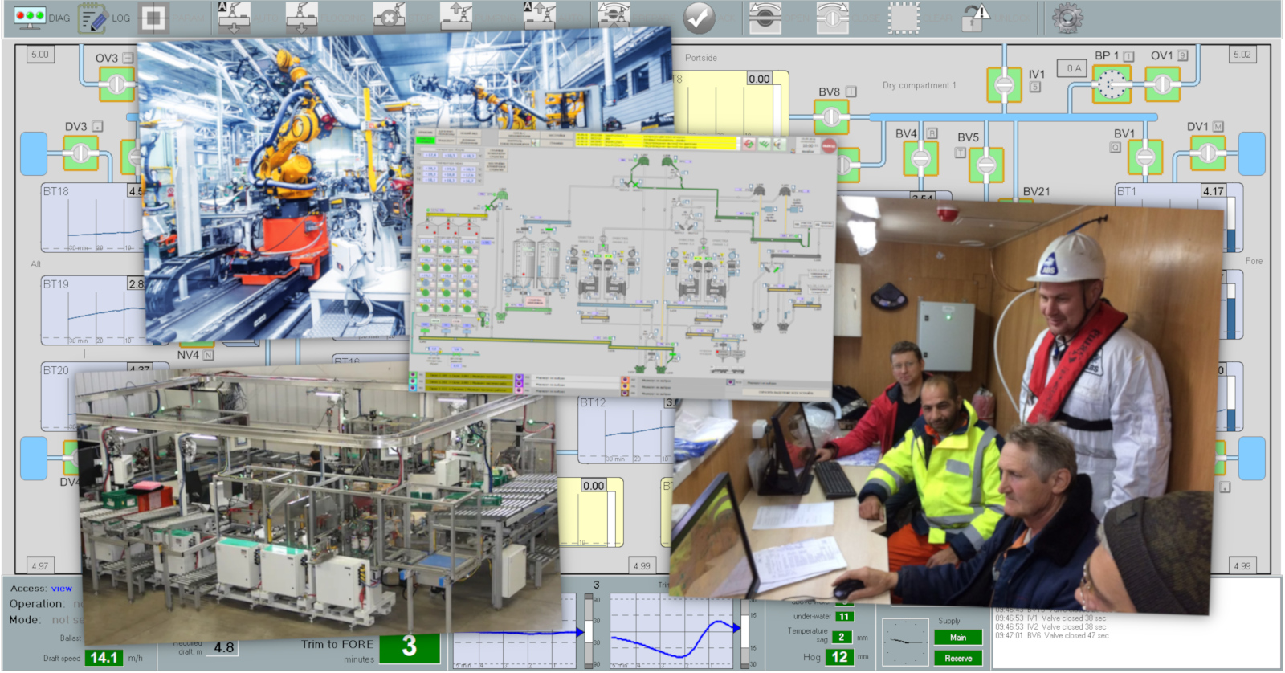Click the BT18 tank trend panel
The width and height of the screenshot is (1285, 673).
[x=92, y=218]
